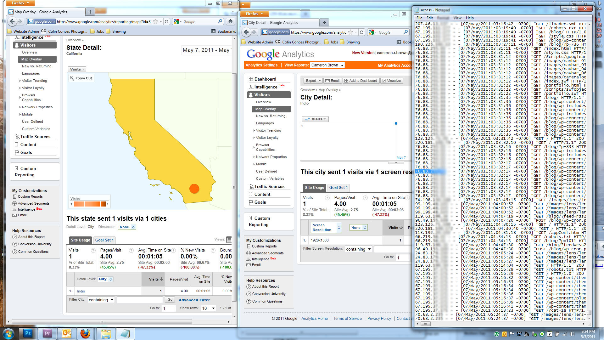This screenshot has width=604, height=340.
Task: Click Add to Dashboard icon button
Action: tap(361, 81)
